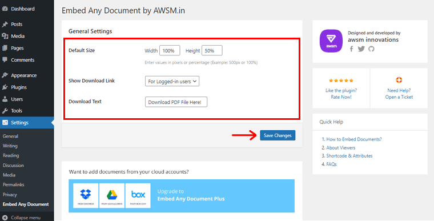434x221 pixels.
Task: Click the Dashboard gauge icon
Action: (5, 9)
